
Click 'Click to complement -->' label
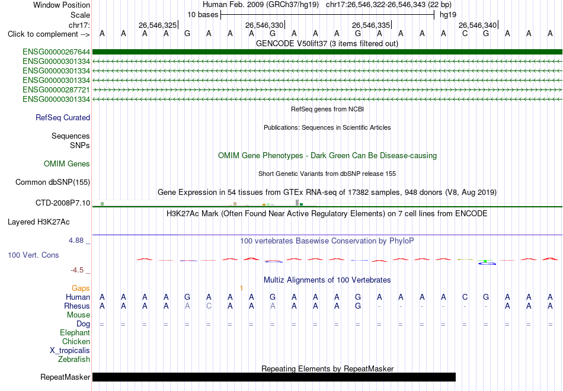49,34
